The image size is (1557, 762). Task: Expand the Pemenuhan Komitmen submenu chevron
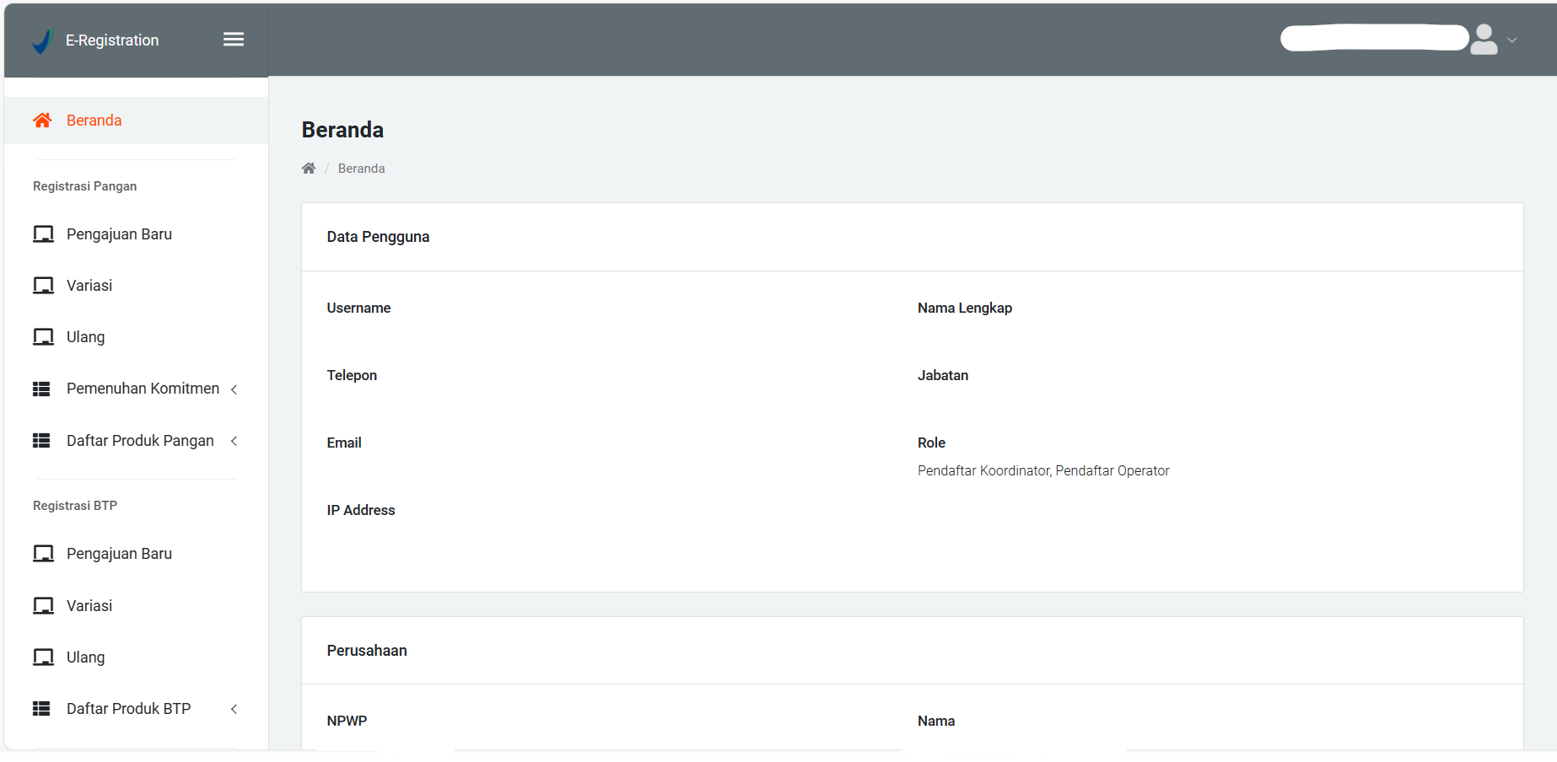pos(234,389)
